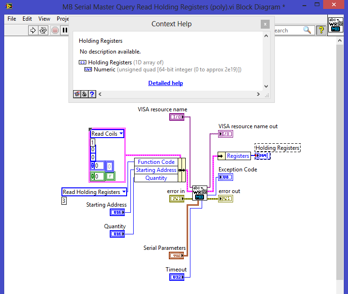Click the Detailed help link
Screen dimensions: 348x294
[166, 83]
